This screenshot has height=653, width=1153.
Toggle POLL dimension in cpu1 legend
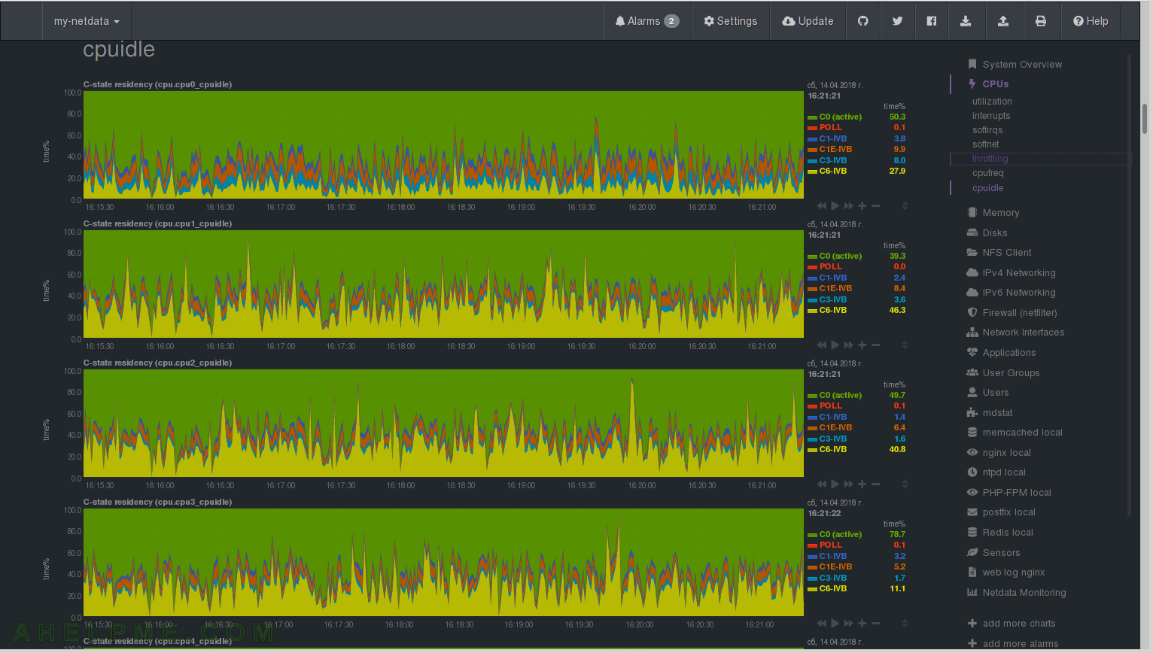830,267
